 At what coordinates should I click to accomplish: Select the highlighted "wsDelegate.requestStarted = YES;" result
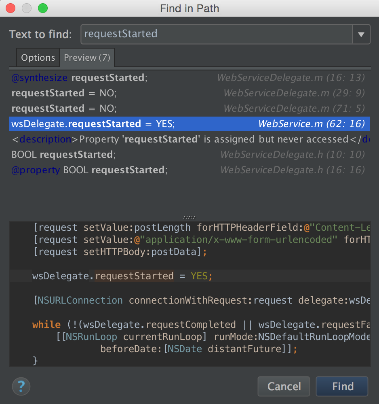coord(93,123)
